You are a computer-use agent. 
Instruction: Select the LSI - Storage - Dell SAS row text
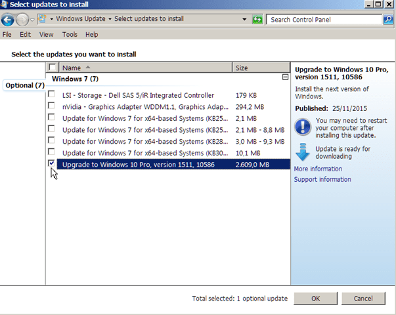138,95
